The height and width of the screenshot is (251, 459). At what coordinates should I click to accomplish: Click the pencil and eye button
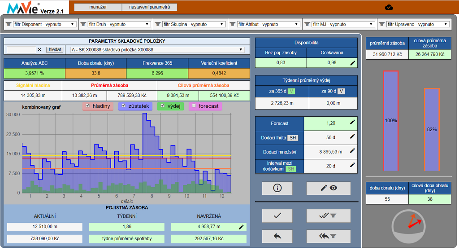pyautogui.click(x=329, y=188)
